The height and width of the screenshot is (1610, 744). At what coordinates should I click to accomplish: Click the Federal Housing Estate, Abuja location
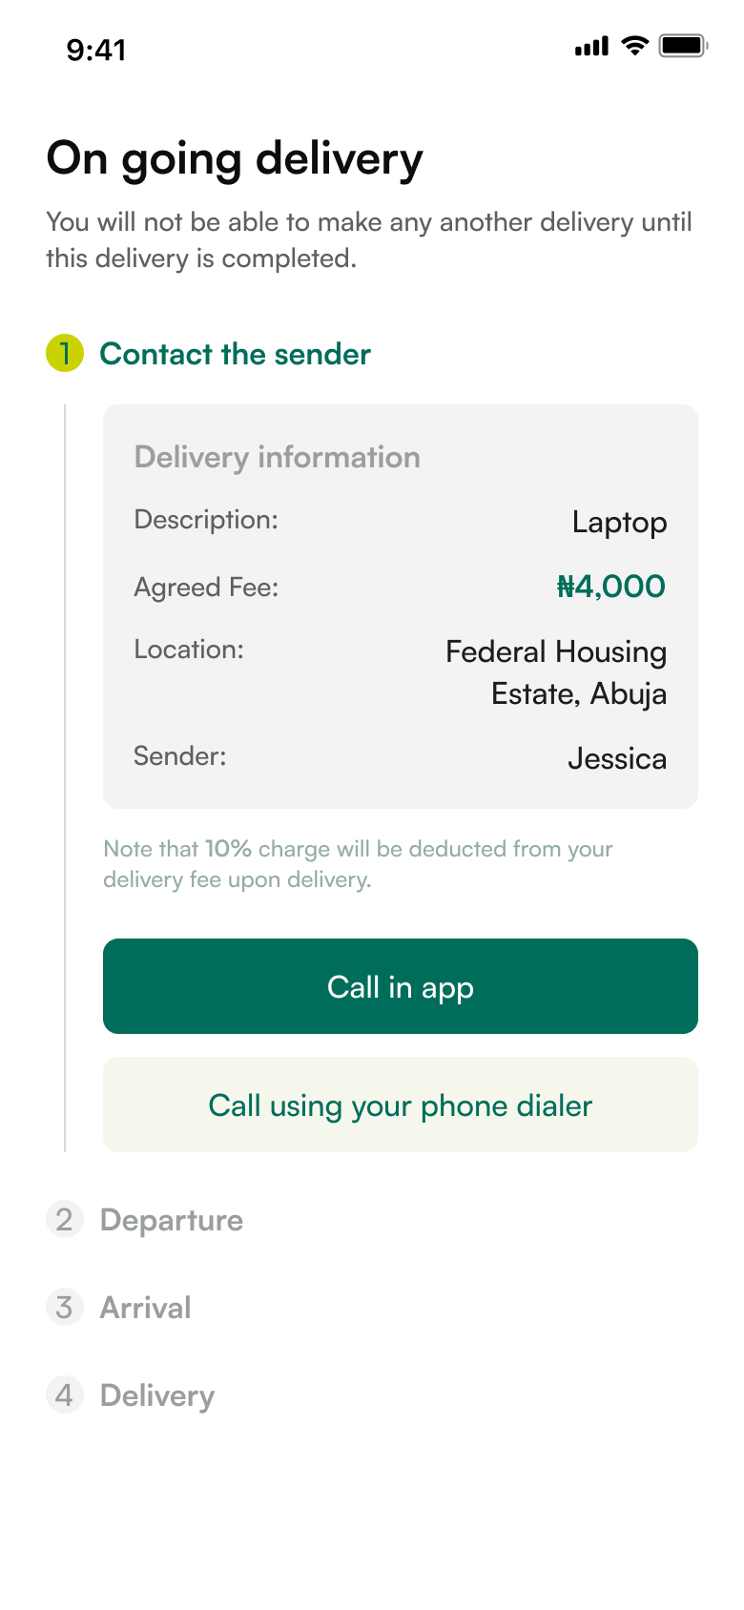[556, 672]
